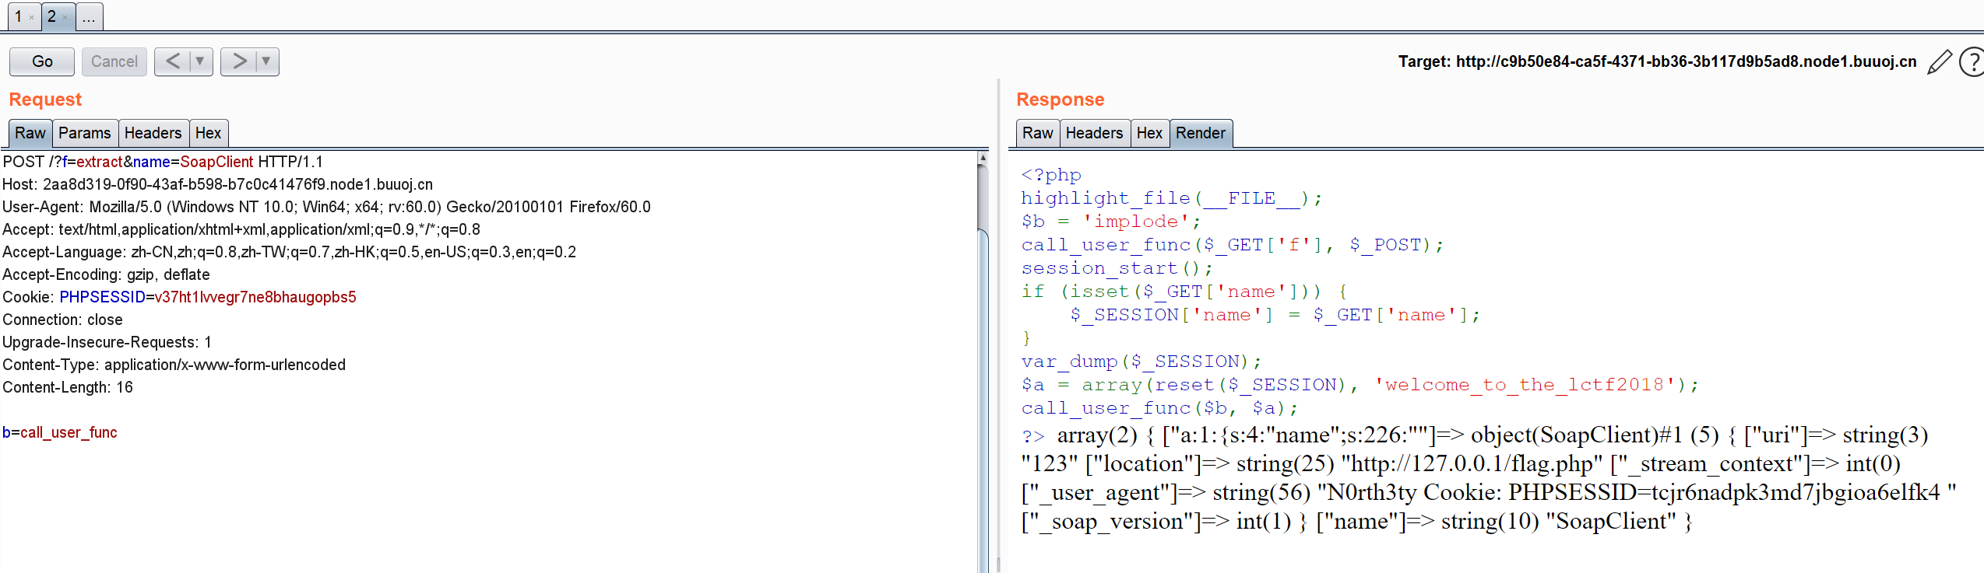The image size is (1984, 573).
Task: Open the Response Headers tab
Action: pyautogui.click(x=1094, y=133)
